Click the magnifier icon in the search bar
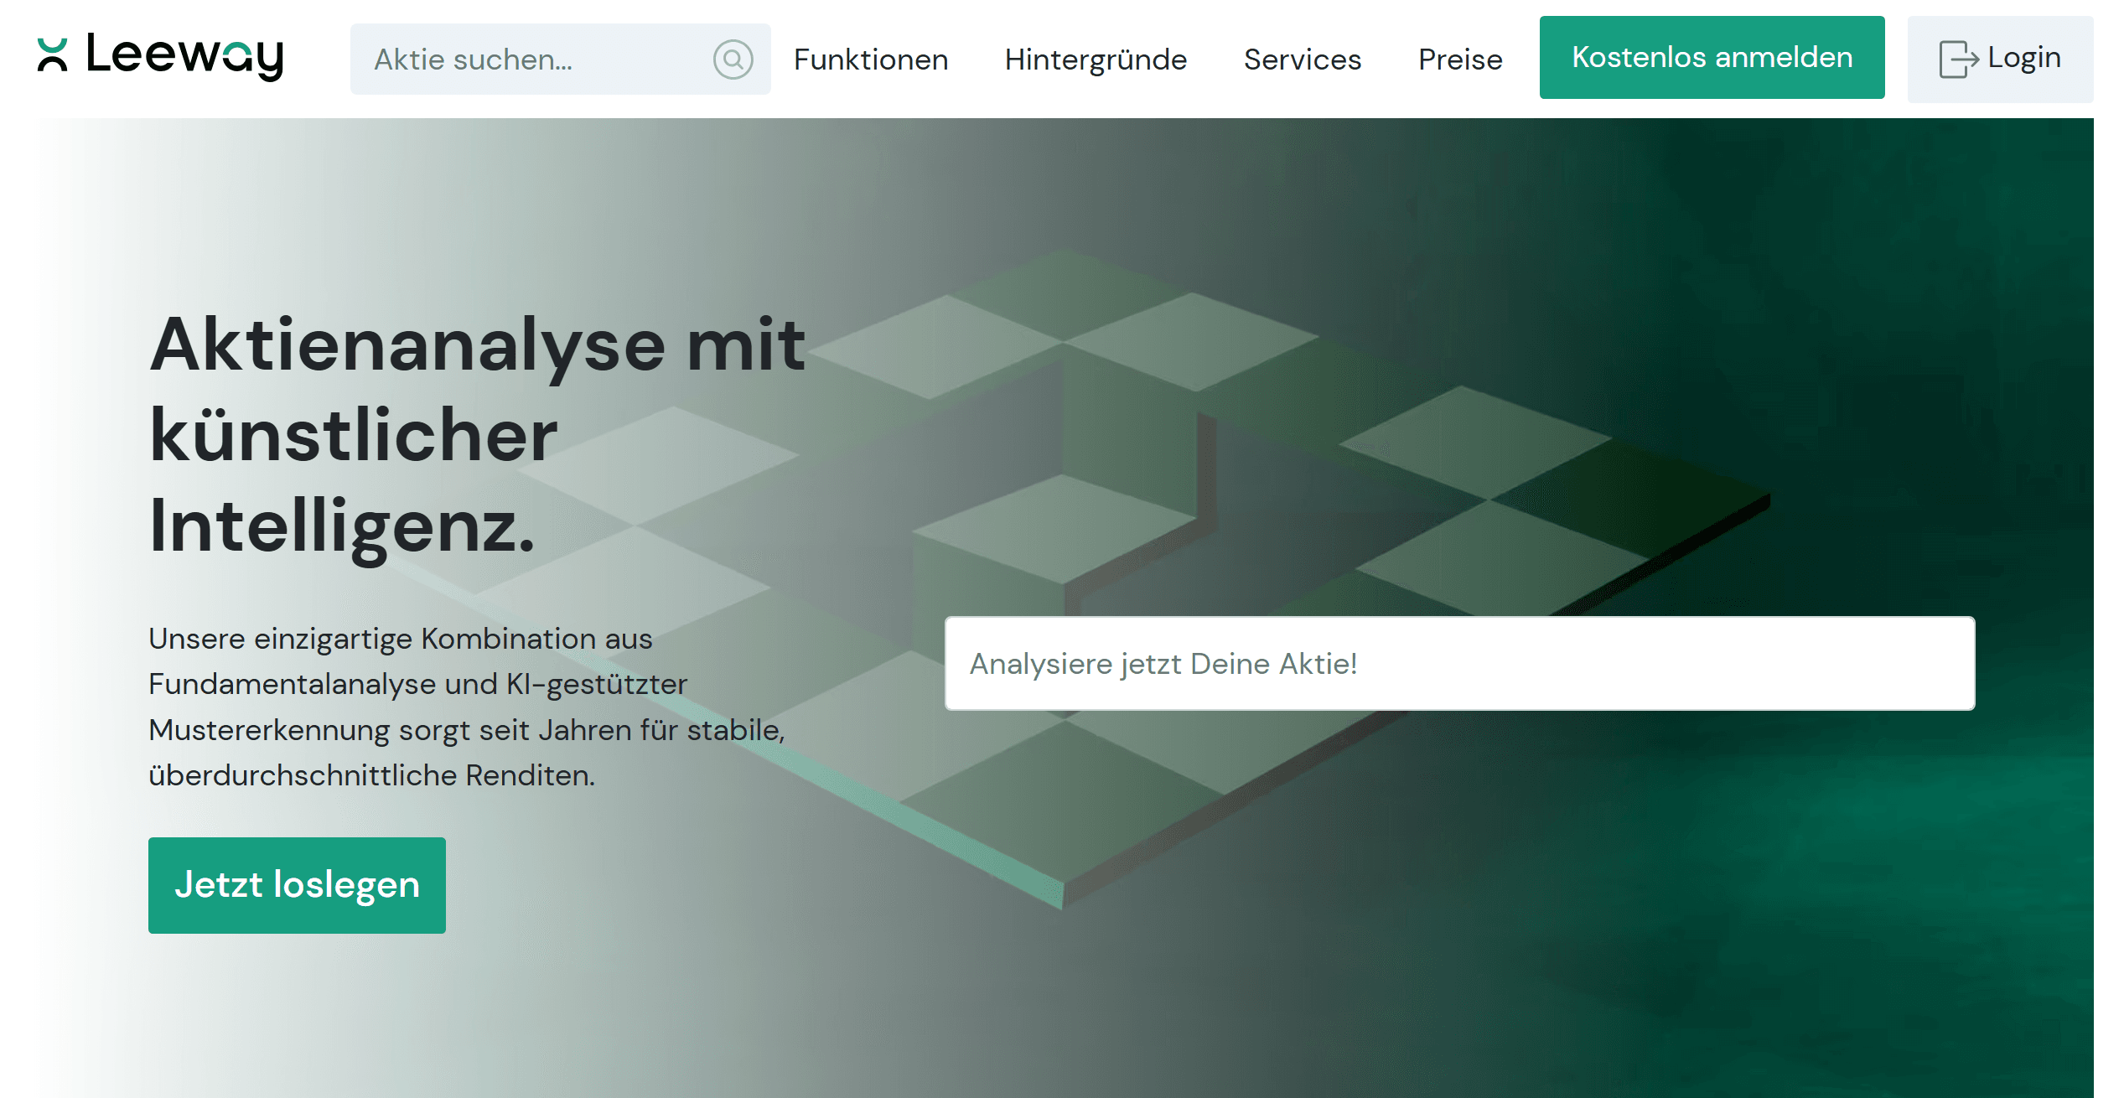This screenshot has width=2124, height=1098. click(733, 60)
